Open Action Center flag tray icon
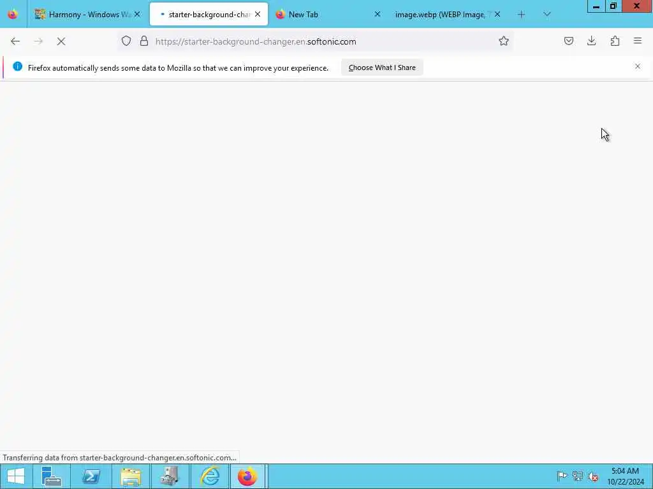 [x=562, y=476]
